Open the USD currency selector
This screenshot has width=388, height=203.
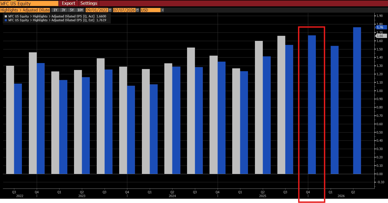click(150, 10)
